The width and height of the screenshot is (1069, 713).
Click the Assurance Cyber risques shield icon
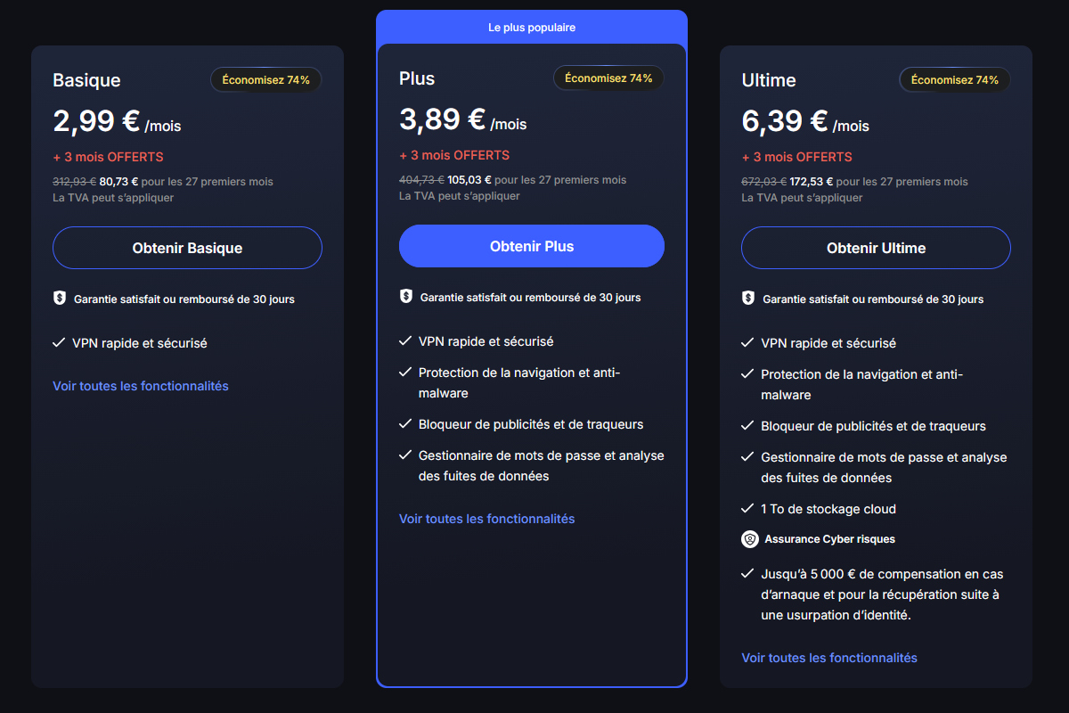coord(748,539)
